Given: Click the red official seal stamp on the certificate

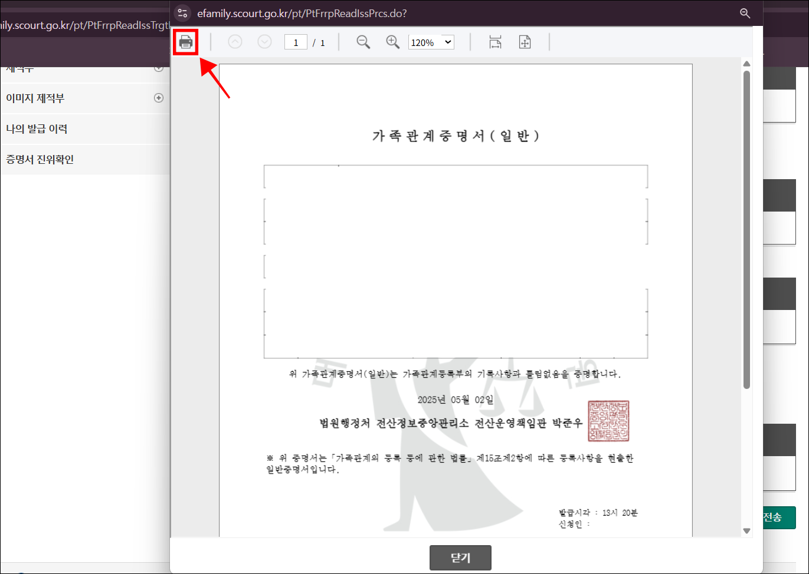Looking at the screenshot, I should [610, 421].
